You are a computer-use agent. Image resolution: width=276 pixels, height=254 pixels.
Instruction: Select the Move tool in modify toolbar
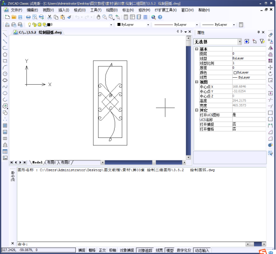tap(271, 67)
